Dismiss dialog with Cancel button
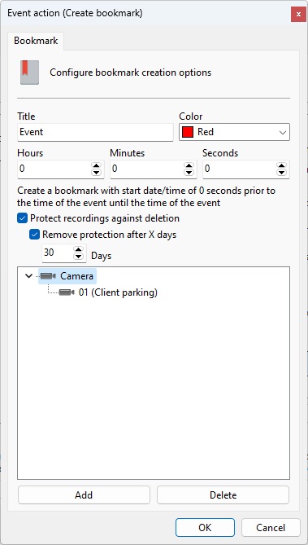This screenshot has height=545, width=308. pos(271,528)
